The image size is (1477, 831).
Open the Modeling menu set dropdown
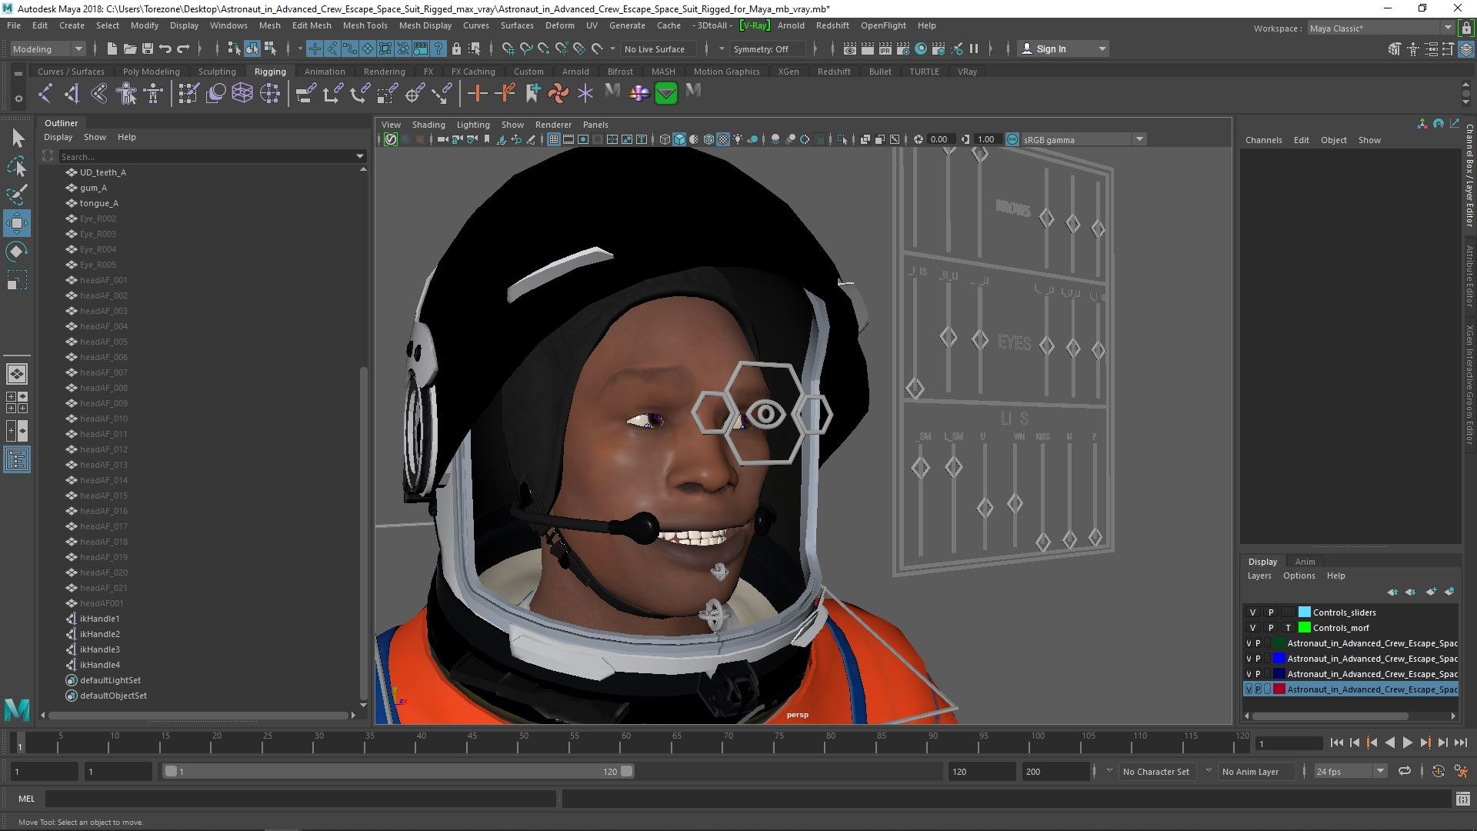pos(48,48)
